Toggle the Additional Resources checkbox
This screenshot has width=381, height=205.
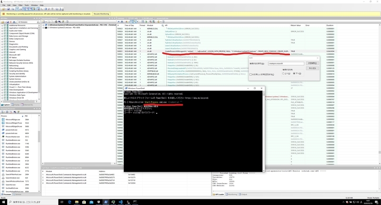pyautogui.click(x=5, y=25)
